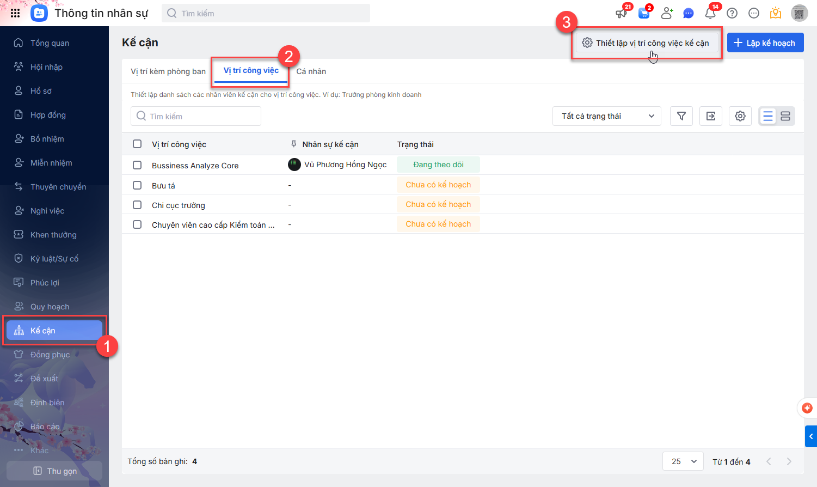The width and height of the screenshot is (817, 487).
Task: Click the Trạng thái column header
Action: click(415, 144)
